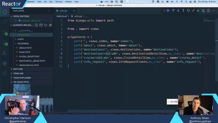
Task: Open the Azure view in the activity bar
Action: (x=5, y=53)
